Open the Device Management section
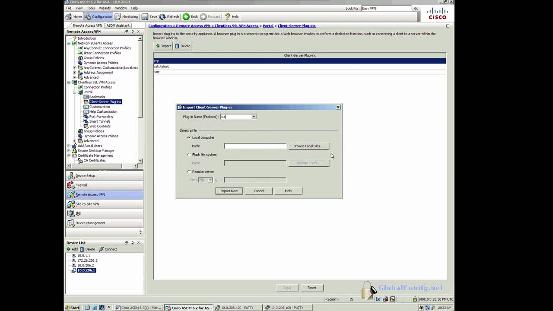The height and width of the screenshot is (311, 553). pos(104,223)
